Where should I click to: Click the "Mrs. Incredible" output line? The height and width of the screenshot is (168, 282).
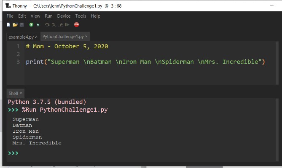click(37, 143)
